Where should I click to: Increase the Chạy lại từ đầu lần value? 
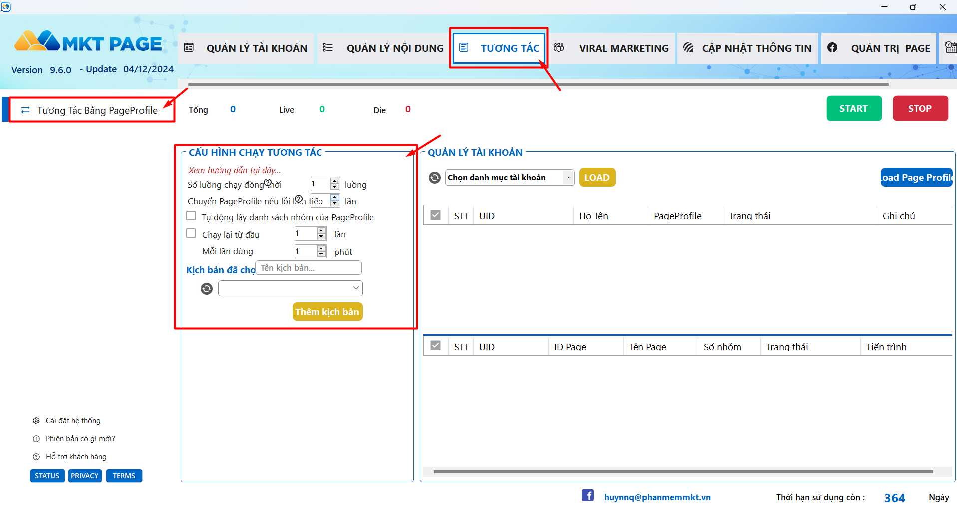point(321,230)
